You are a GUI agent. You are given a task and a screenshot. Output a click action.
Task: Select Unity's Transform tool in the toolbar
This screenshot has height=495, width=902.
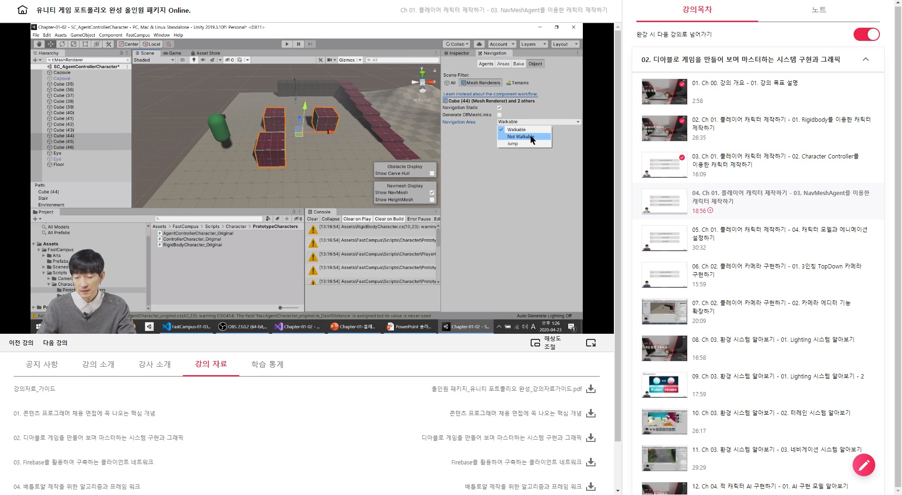tap(97, 44)
